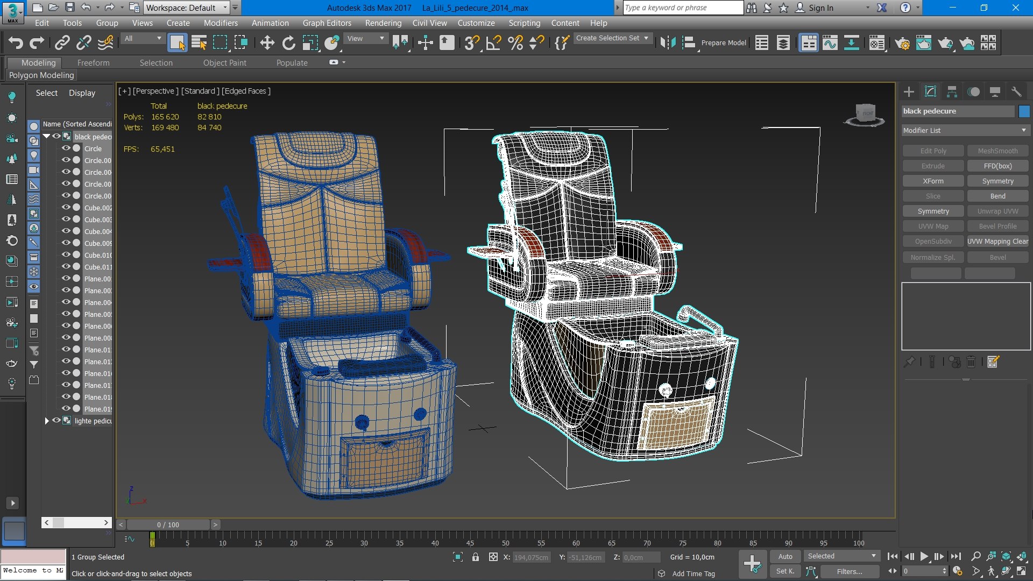
Task: Open the Mirror tool
Action: coord(668,42)
